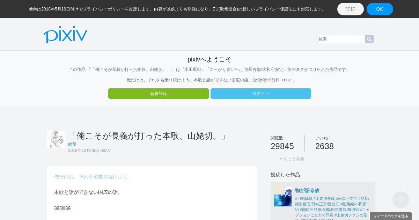Click the 詳細 privacy policy button
419x220 pixels.
(350, 9)
